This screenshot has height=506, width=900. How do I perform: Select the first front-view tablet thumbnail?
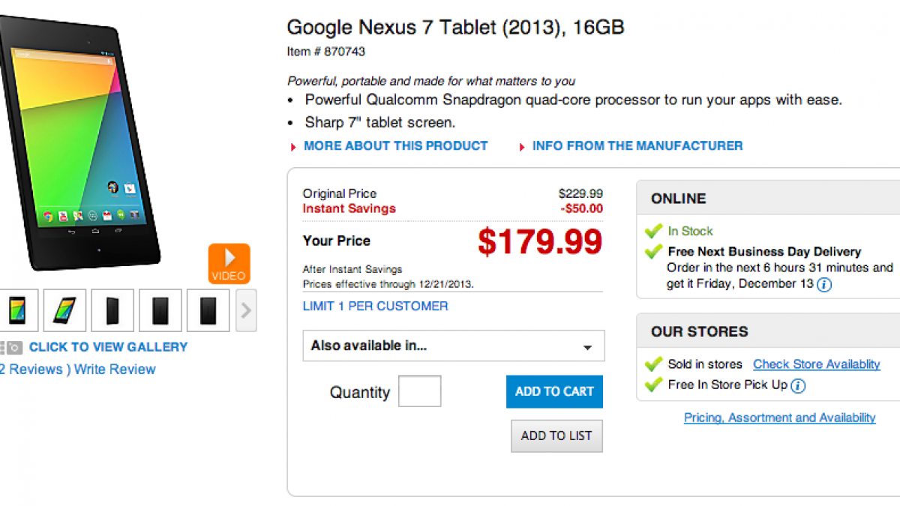click(18, 310)
